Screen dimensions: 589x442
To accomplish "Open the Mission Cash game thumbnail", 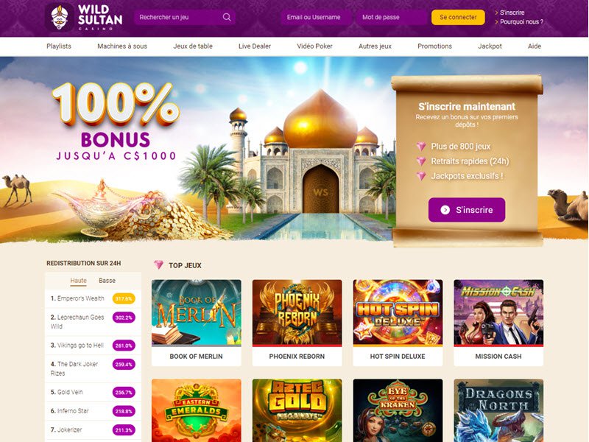I will (x=498, y=323).
